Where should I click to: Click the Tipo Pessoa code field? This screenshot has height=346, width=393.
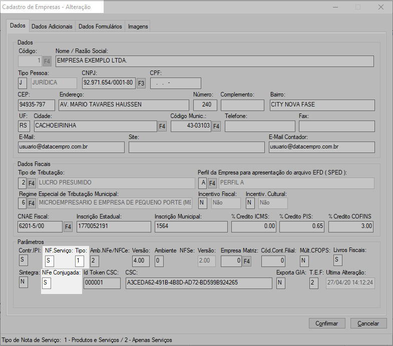[x=23, y=83]
